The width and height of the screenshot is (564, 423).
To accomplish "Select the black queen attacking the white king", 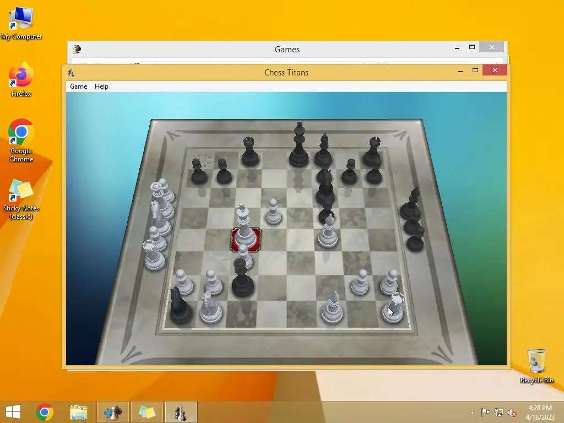I will (242, 278).
